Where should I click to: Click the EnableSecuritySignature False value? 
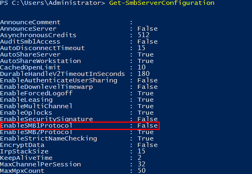[x=148, y=119]
